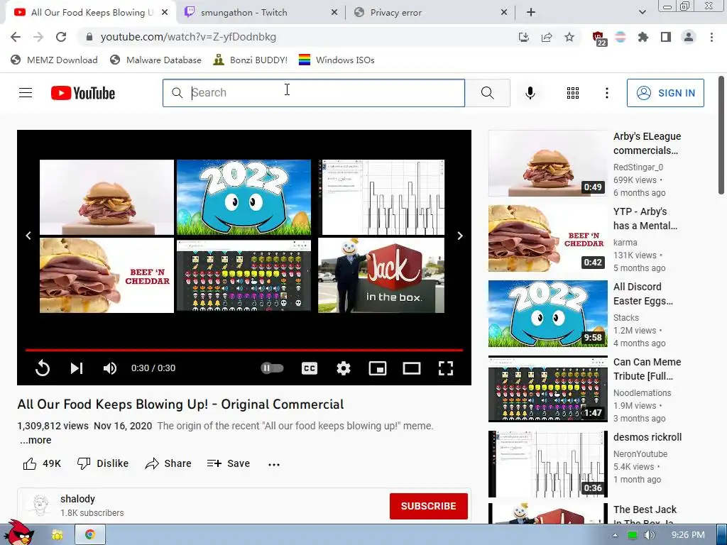This screenshot has height=545, width=727.
Task: Enter full screen mode
Action: point(446,368)
